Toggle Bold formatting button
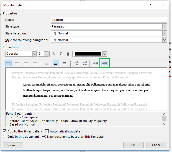 53,54
